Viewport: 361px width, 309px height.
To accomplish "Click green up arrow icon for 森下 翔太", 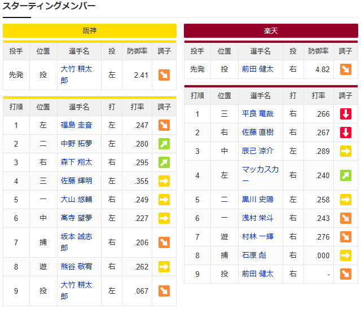I will (164, 162).
